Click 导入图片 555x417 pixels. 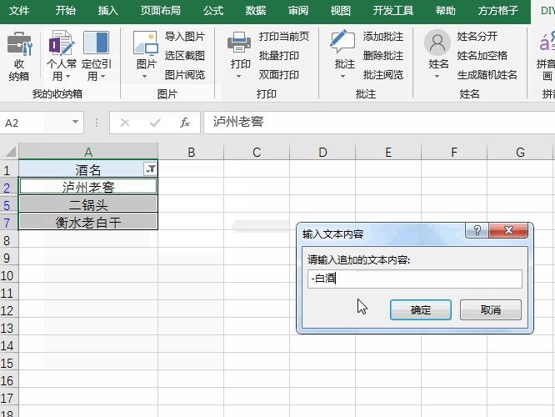tap(185, 37)
